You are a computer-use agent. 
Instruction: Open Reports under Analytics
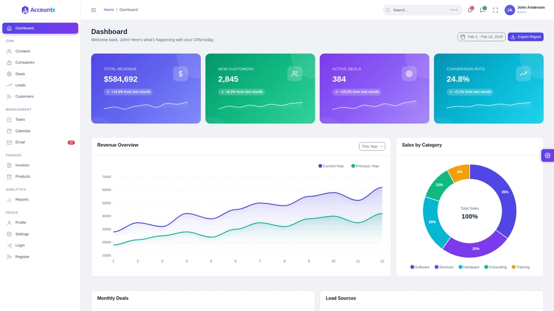tap(40, 200)
